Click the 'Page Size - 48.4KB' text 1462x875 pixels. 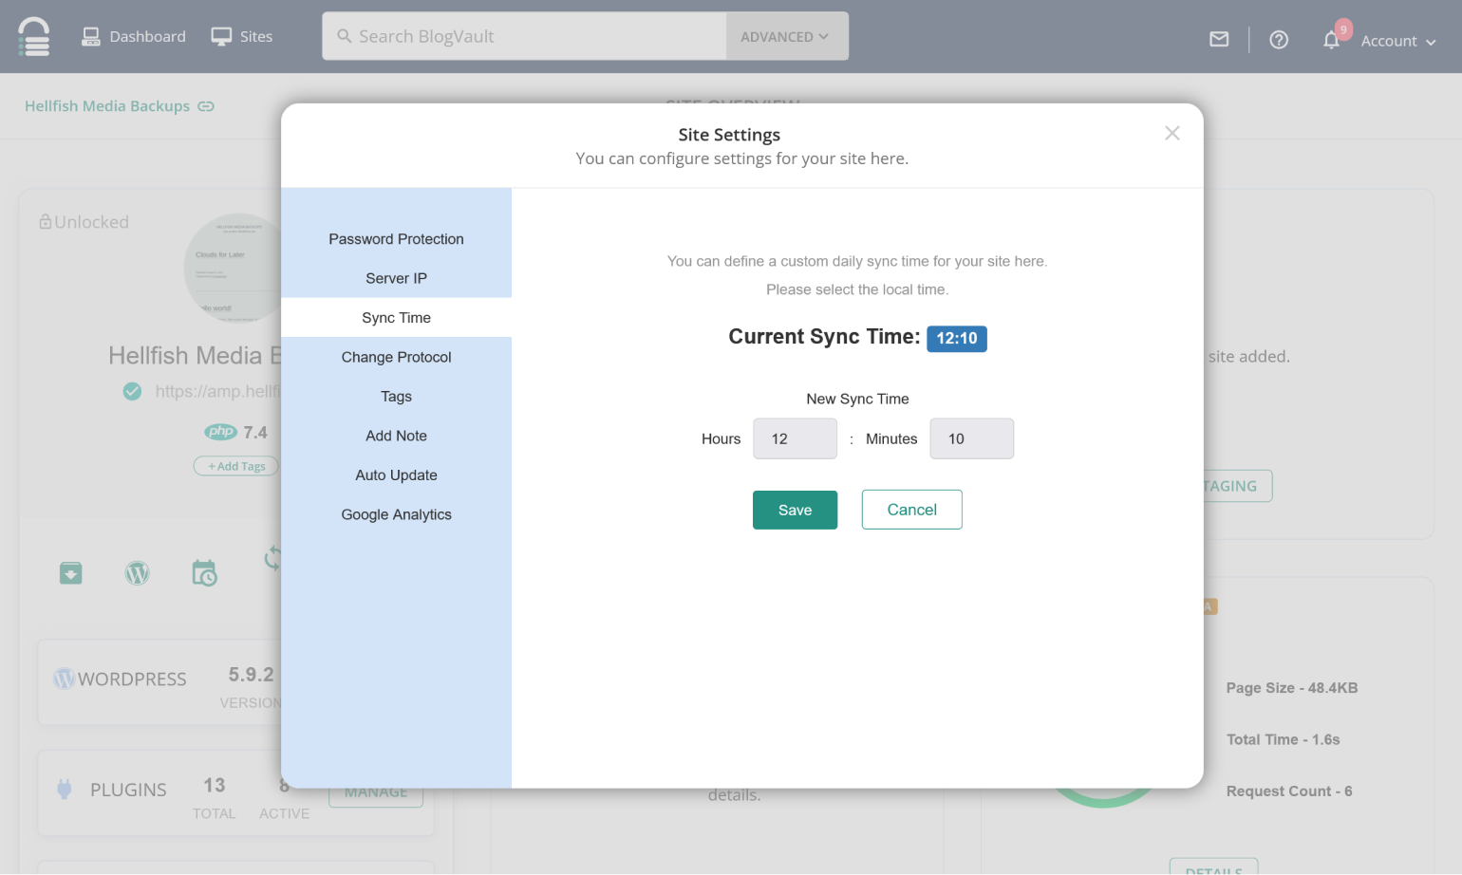tap(1292, 688)
